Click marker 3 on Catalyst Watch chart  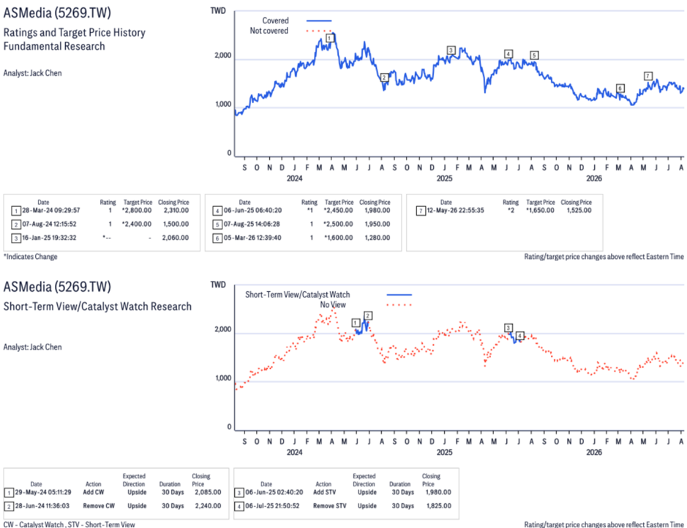[508, 328]
